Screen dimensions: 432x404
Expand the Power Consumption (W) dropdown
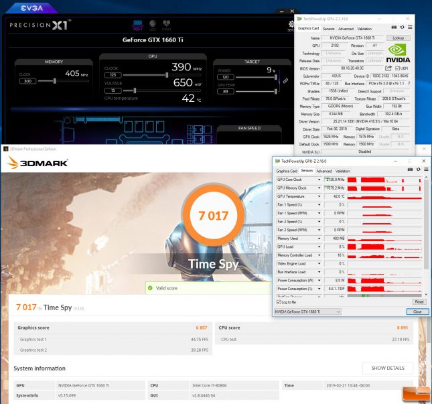(x=319, y=280)
